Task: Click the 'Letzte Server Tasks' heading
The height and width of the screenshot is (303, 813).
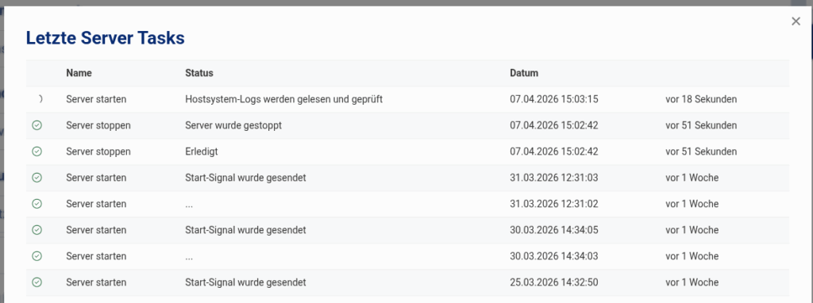Action: pyautogui.click(x=106, y=38)
